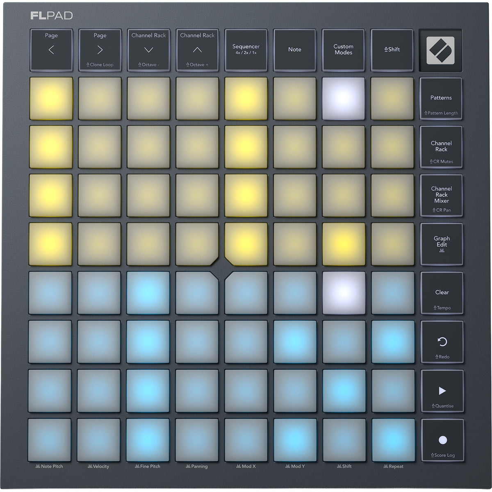This screenshot has height=492, width=492.
Task: Start playback with the Play triangle button
Action: click(x=442, y=391)
